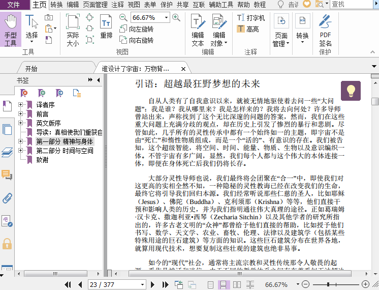This screenshot has width=379, height=290.
Task: Activate the Select text tool
Action: pos(31,30)
